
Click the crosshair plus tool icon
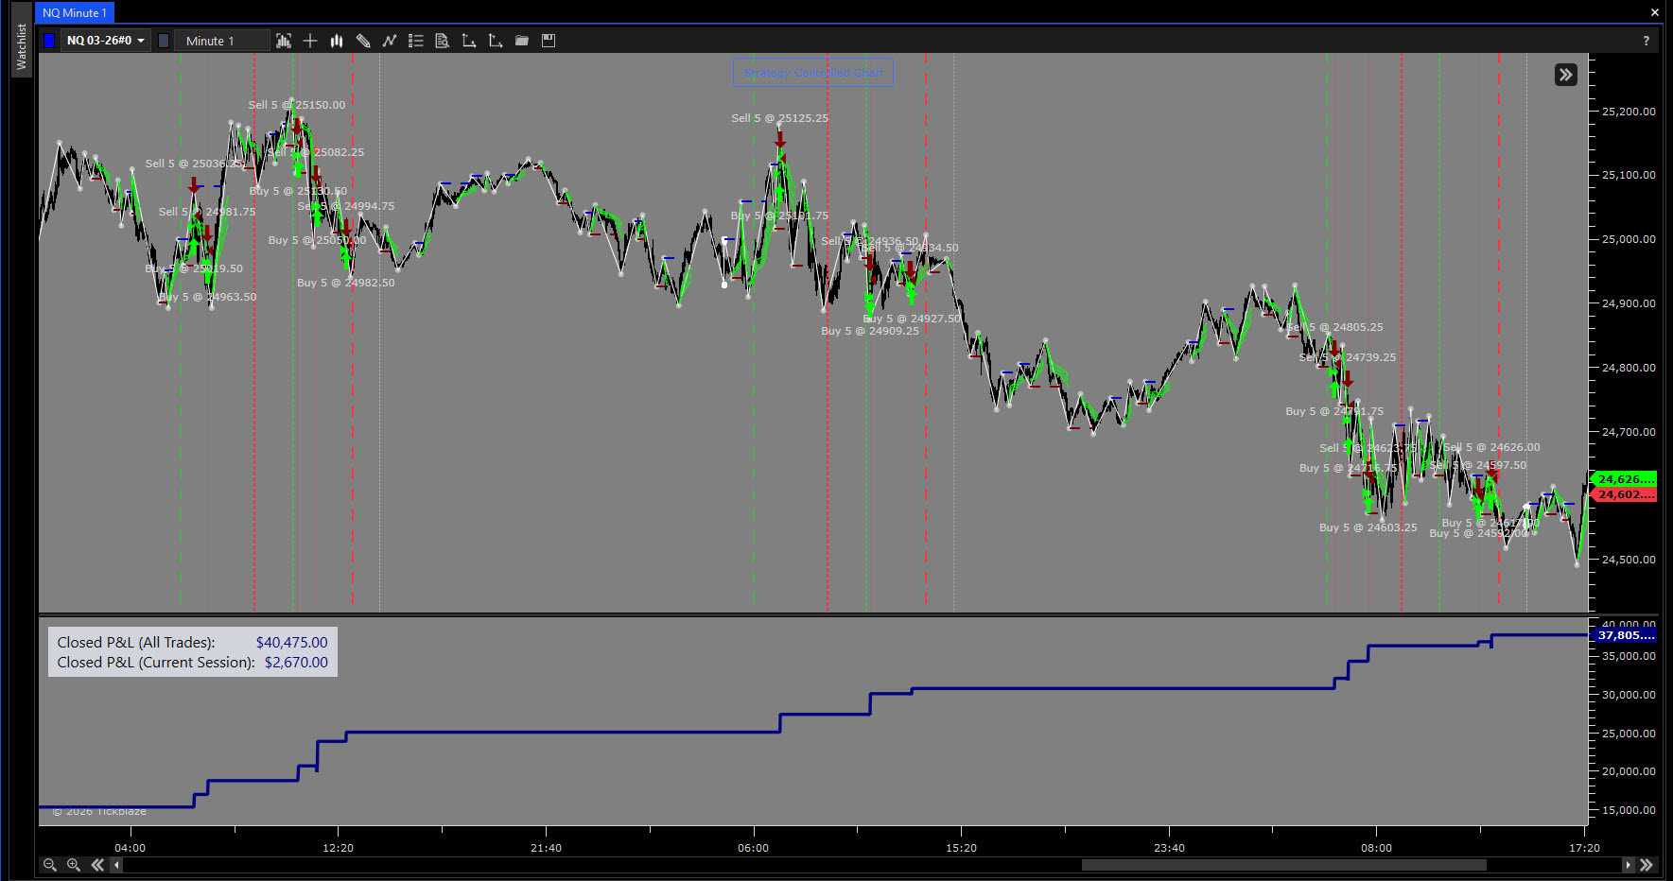310,41
